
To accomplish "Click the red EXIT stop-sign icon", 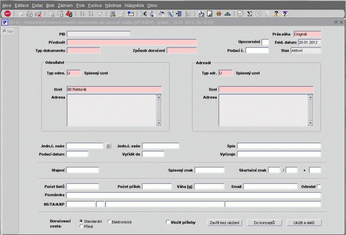I will (x=7, y=14).
